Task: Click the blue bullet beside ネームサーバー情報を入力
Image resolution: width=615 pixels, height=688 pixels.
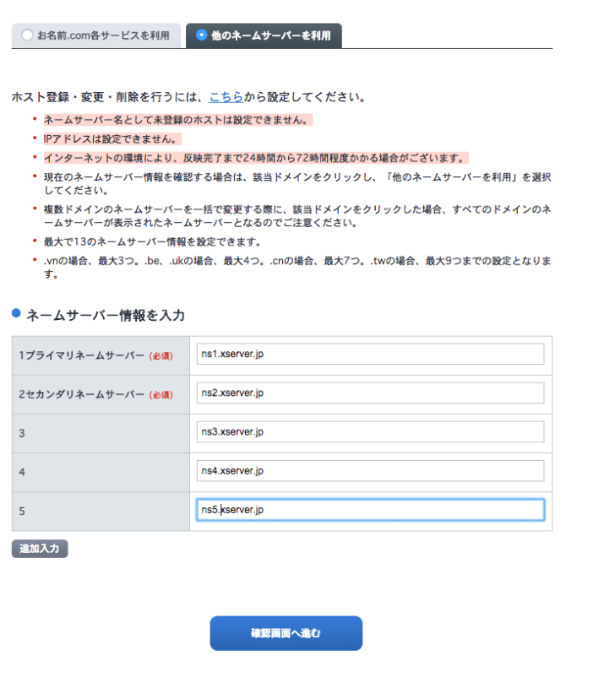Action: pos(16,313)
